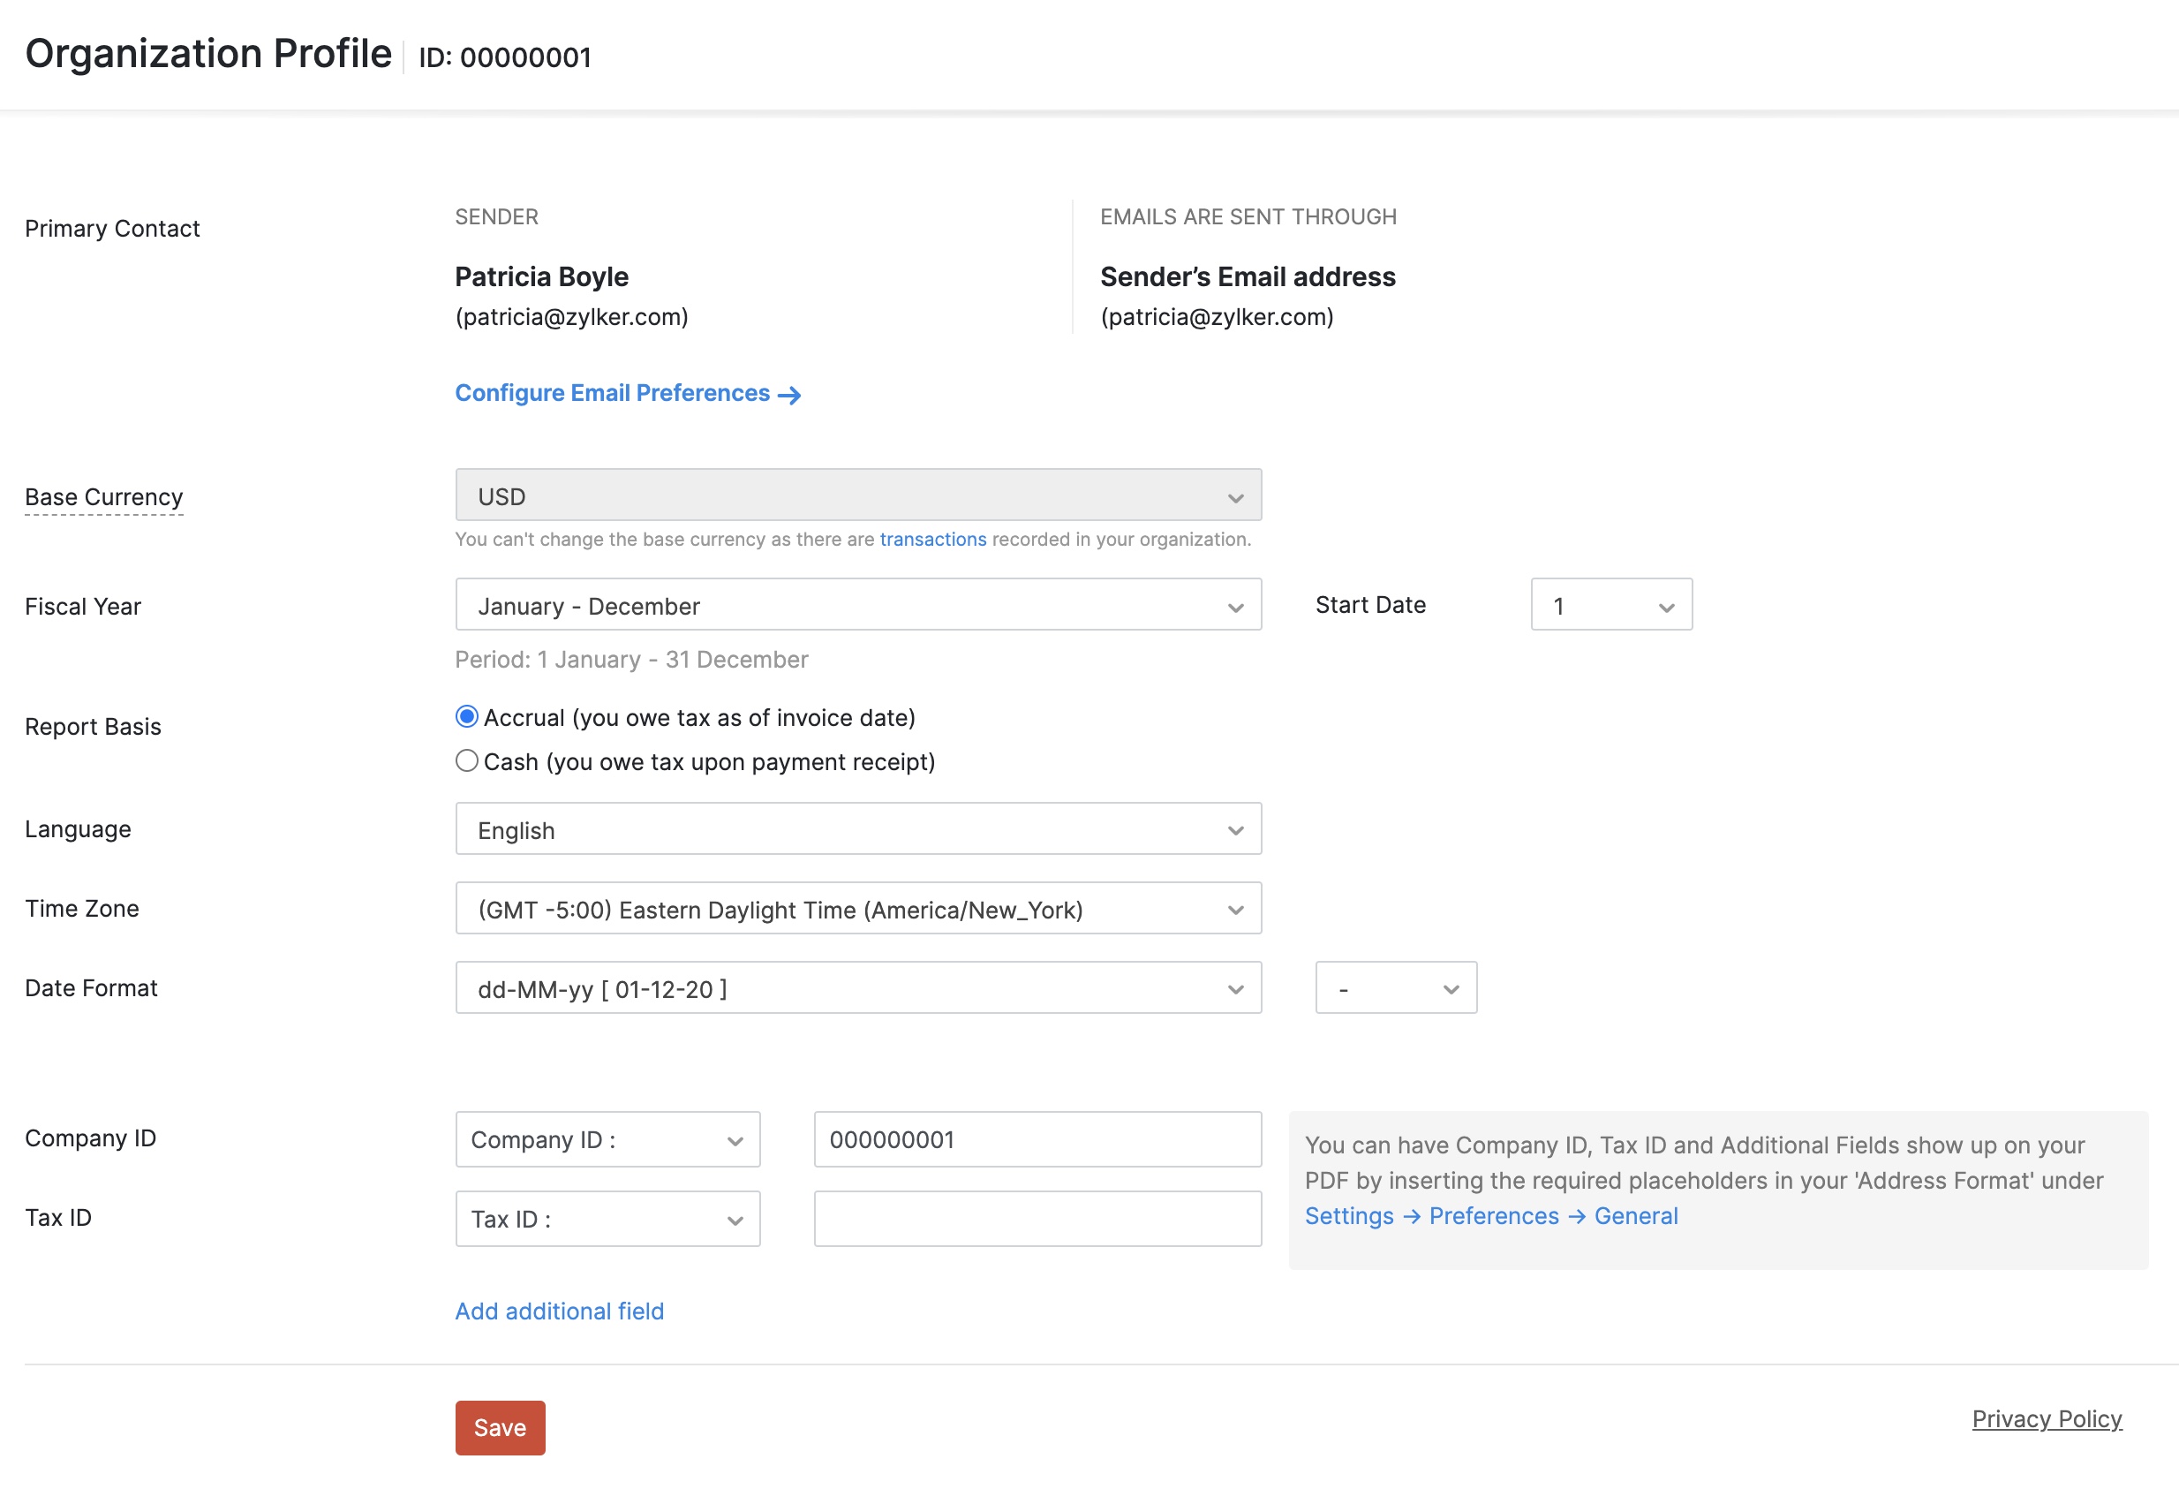
Task: Click the organization ID: 00000001 text
Action: click(x=504, y=57)
